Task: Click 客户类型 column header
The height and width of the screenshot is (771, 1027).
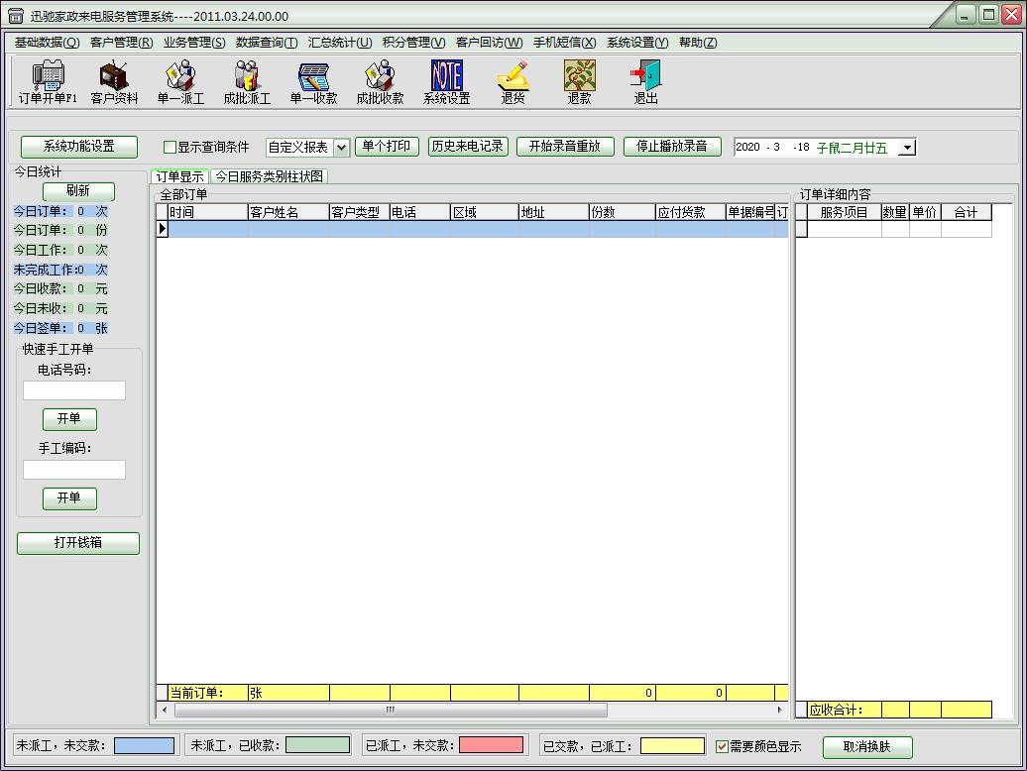Action: pos(359,212)
